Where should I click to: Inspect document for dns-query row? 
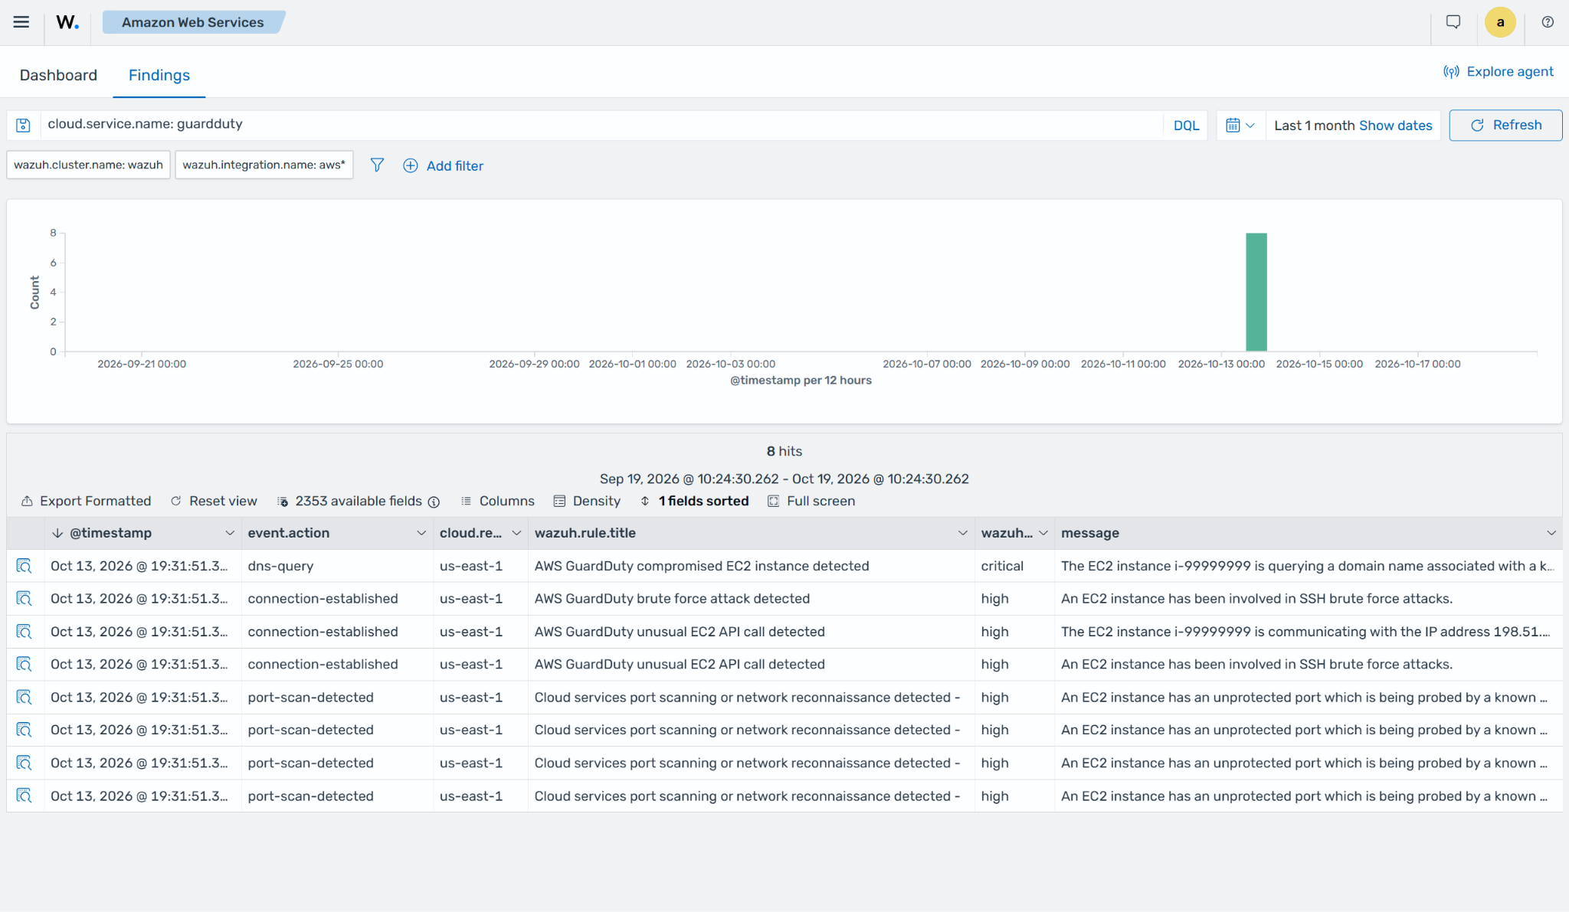(25, 566)
